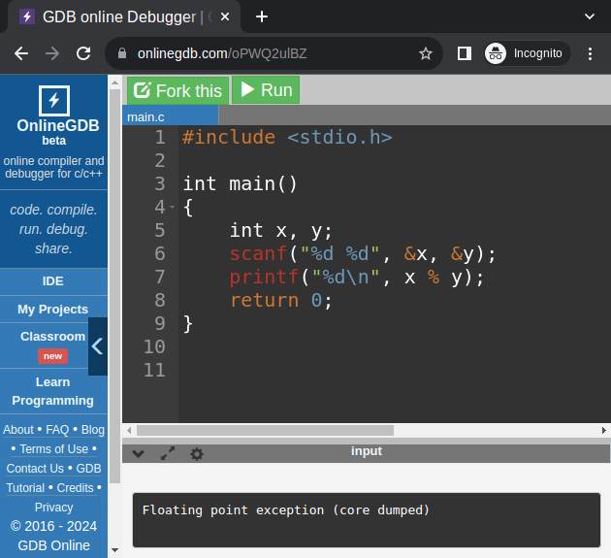Click the editor horizontal scrollbar

point(264,430)
